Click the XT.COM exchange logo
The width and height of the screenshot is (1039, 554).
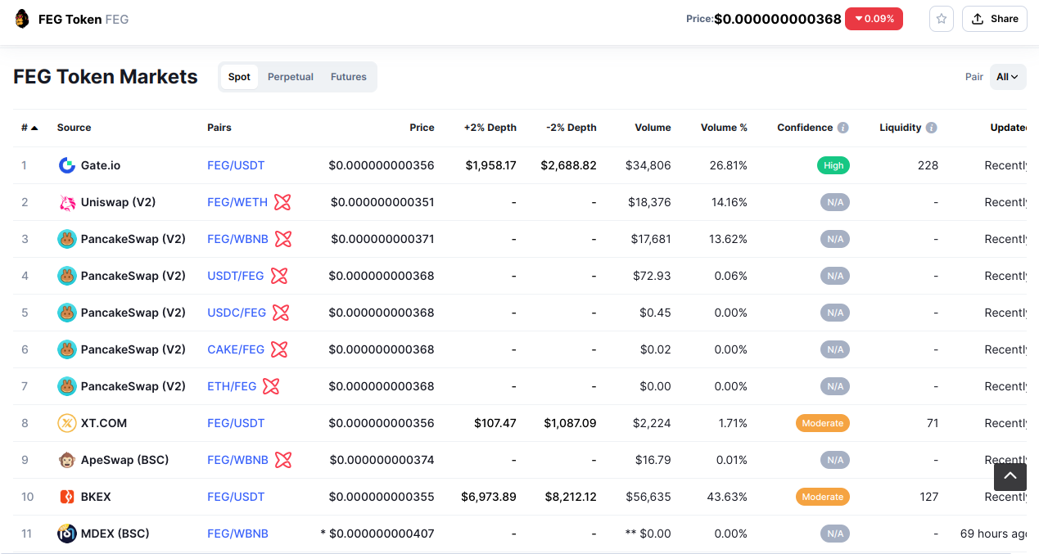pos(67,423)
